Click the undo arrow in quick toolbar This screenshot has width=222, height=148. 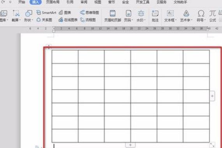pyautogui.click(x=3, y=2)
